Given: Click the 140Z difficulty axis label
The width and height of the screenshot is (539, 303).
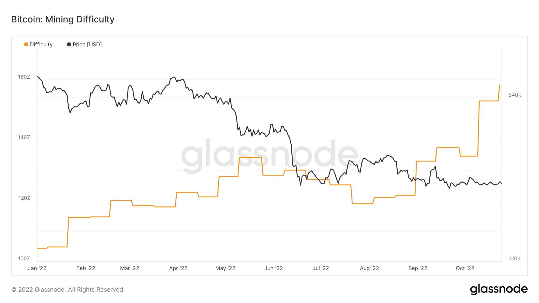Looking at the screenshot, I should click(24, 138).
